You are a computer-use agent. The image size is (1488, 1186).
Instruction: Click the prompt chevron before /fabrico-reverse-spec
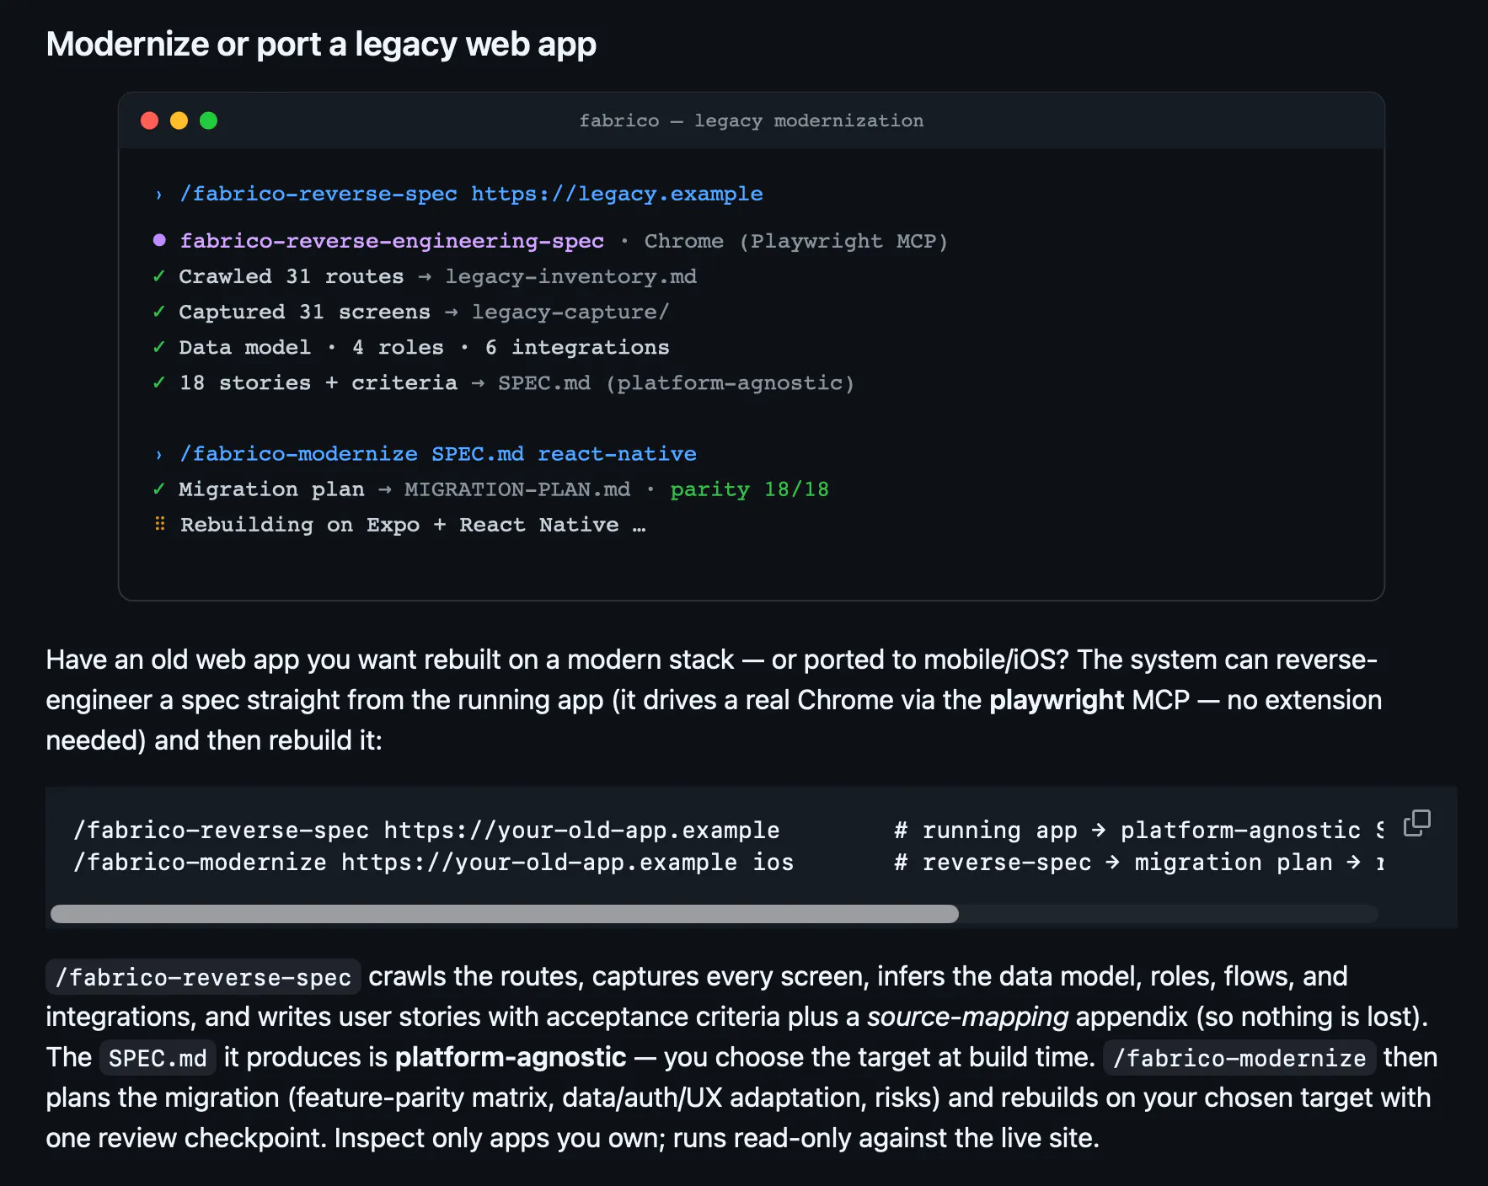[158, 195]
